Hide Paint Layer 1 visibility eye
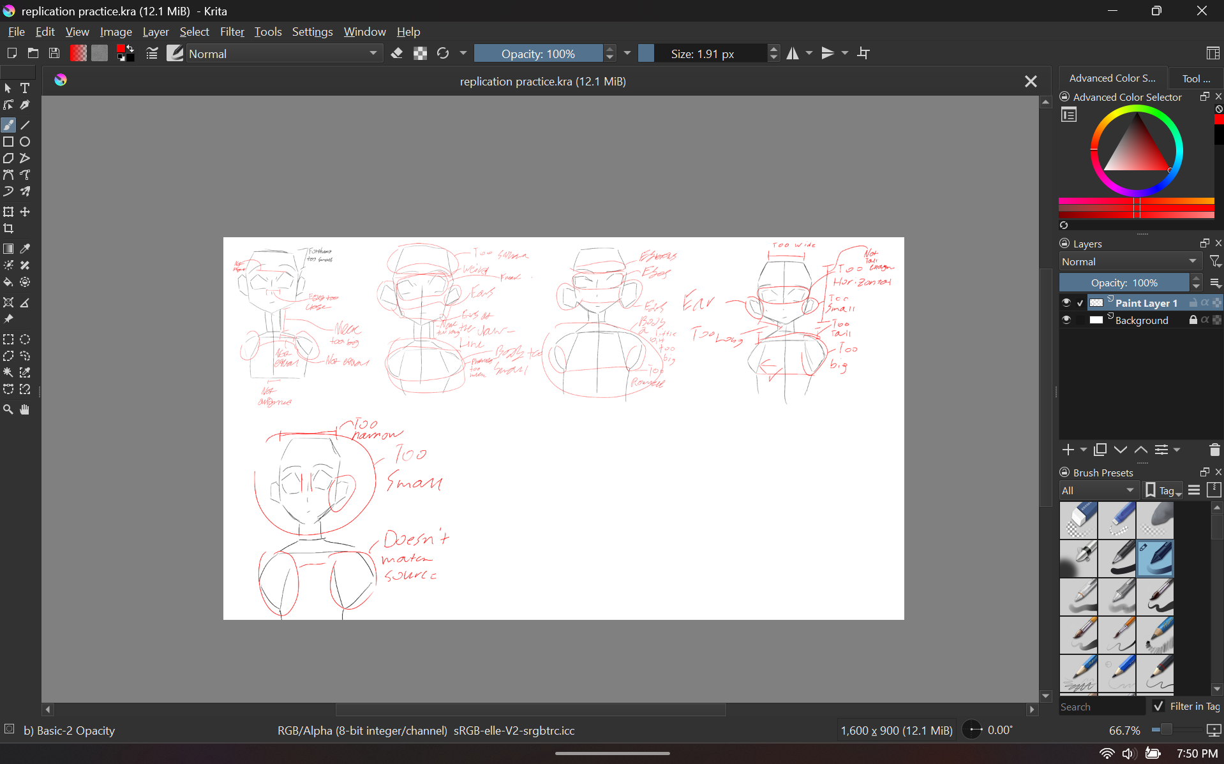The width and height of the screenshot is (1224, 764). [1066, 303]
